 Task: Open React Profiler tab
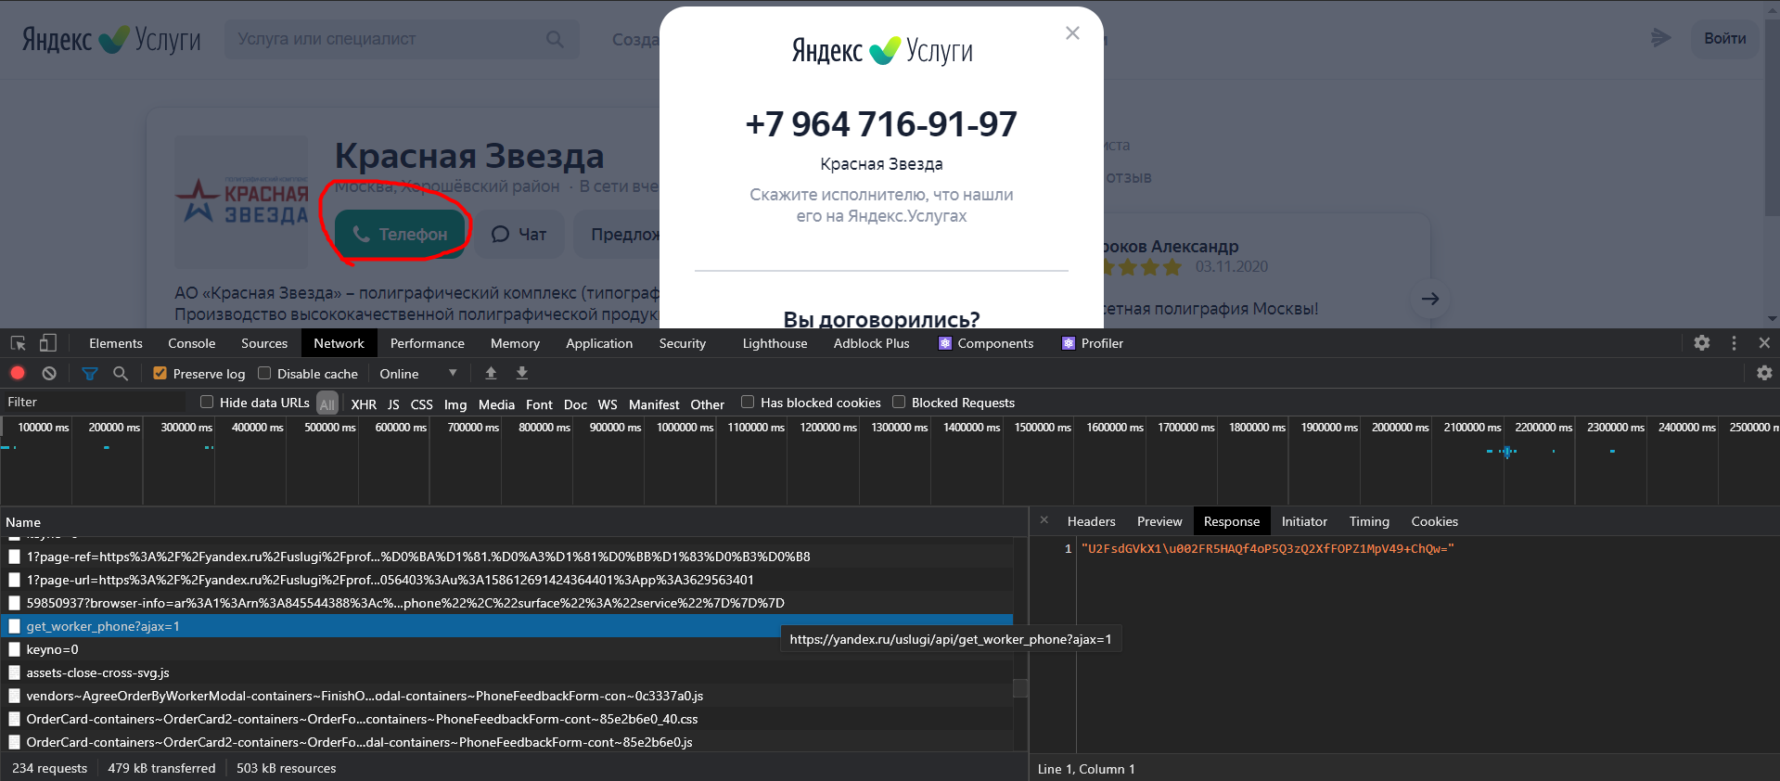1093,343
